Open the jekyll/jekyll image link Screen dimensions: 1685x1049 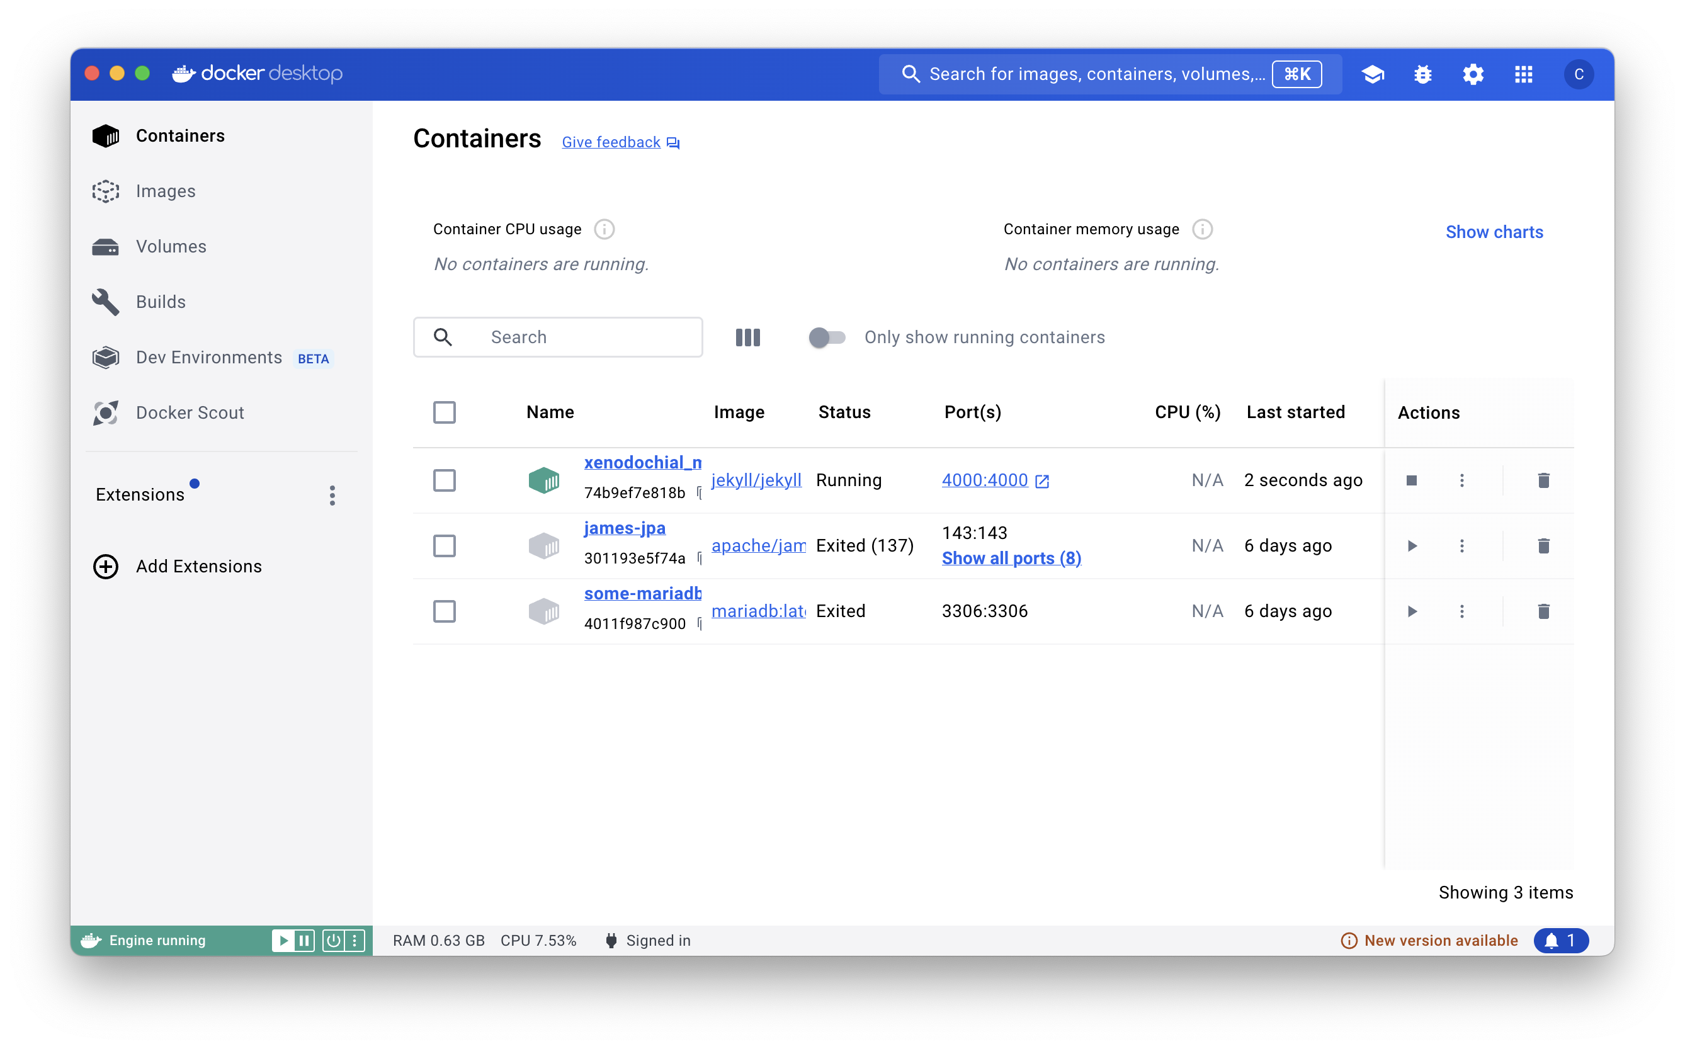tap(756, 480)
